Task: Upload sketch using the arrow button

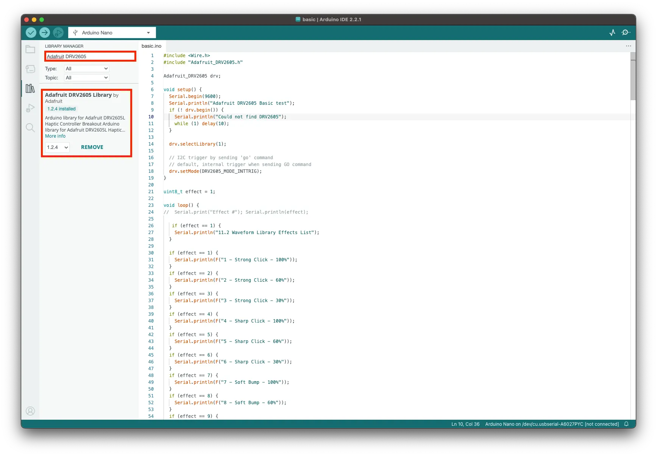Action: click(x=45, y=33)
